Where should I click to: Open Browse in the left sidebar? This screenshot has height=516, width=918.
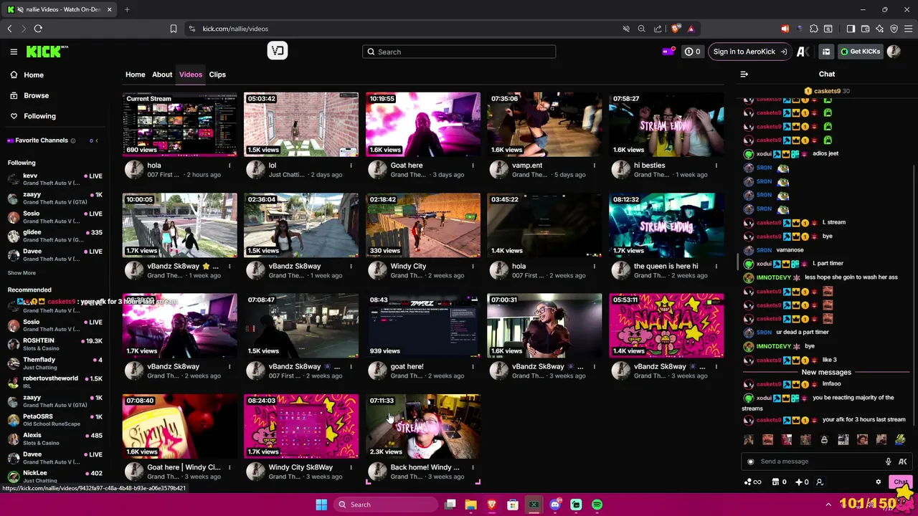point(36,95)
